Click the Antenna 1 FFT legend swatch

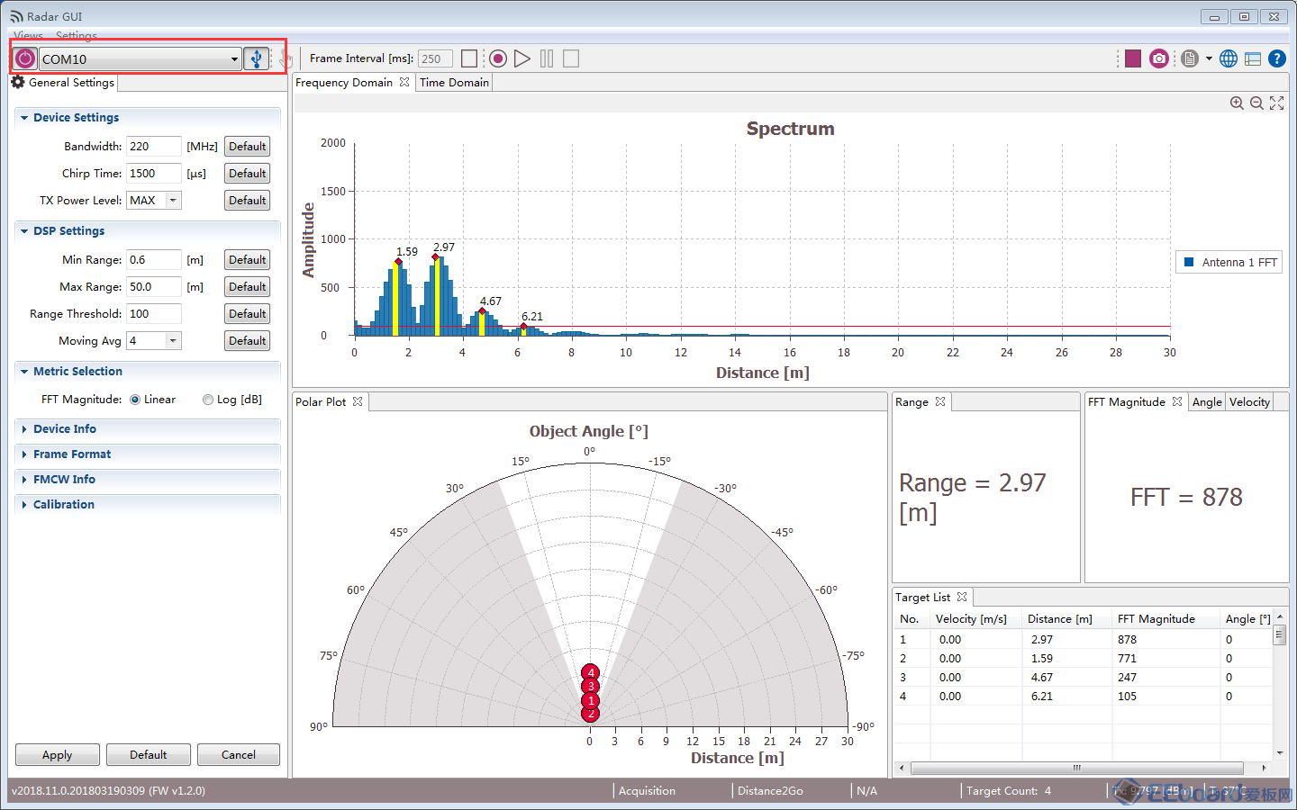(1189, 262)
